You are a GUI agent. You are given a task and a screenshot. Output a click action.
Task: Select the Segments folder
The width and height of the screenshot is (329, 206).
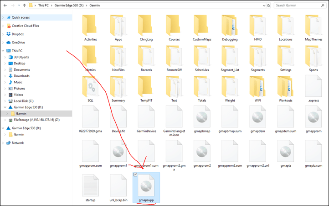point(258,58)
